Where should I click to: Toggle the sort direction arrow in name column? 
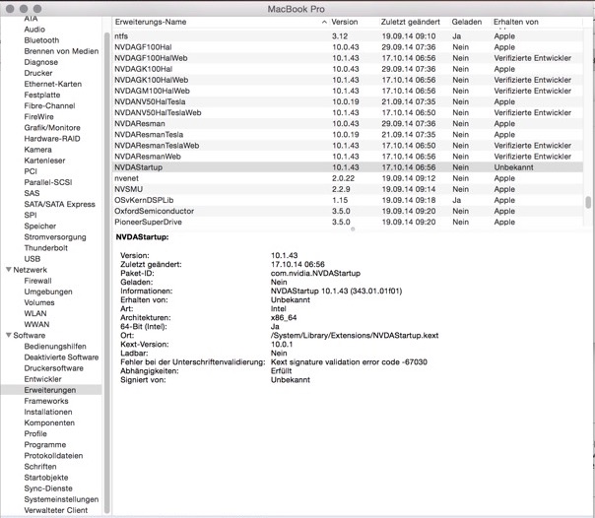324,22
